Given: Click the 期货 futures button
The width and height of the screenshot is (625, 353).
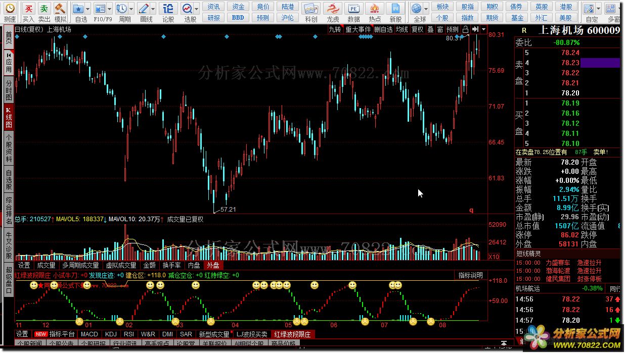Looking at the screenshot, I should pos(492,18).
